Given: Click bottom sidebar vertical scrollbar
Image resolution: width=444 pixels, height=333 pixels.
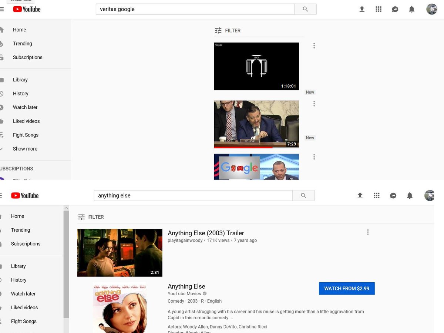Looking at the screenshot, I should [x=66, y=265].
